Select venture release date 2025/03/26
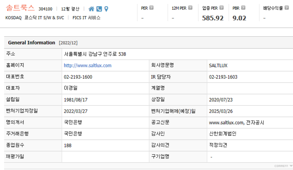The height and width of the screenshot is (170, 293). (221, 111)
